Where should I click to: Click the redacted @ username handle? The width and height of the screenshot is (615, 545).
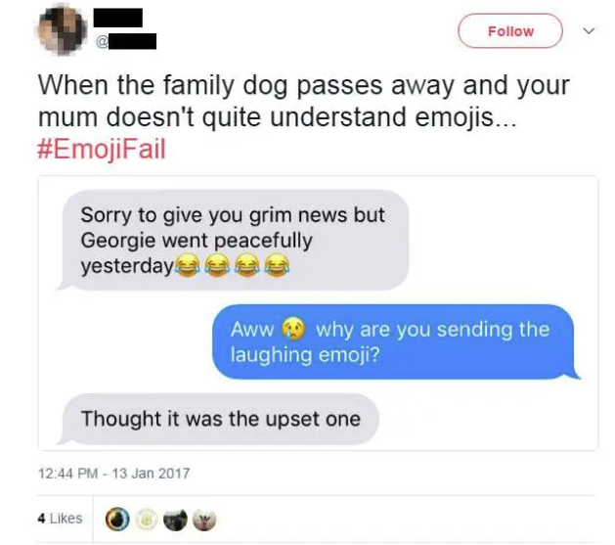tap(126, 41)
